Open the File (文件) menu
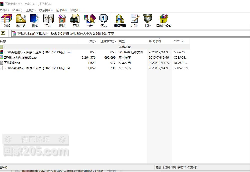This screenshot has height=172, width=250. click(x=4, y=10)
